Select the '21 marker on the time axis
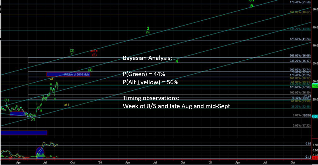 point(211,162)
